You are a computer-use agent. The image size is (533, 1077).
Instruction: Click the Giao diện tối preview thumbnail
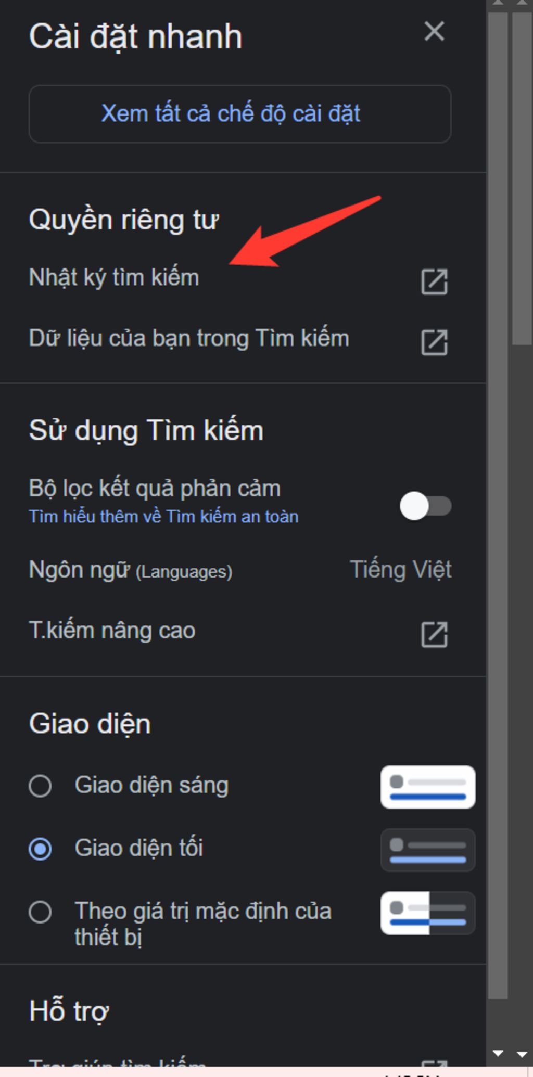tap(428, 850)
